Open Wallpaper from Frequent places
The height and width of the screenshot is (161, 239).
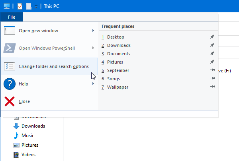pyautogui.click(x=158, y=87)
